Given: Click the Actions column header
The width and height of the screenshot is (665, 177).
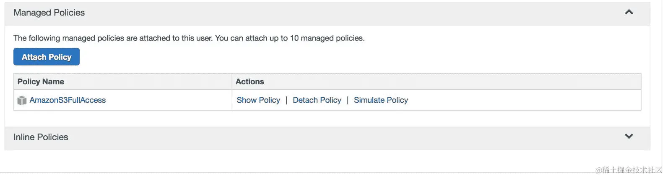Looking at the screenshot, I should (x=250, y=82).
